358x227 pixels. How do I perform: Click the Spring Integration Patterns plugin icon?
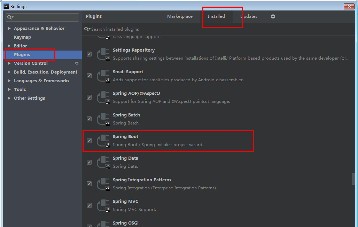point(103,184)
